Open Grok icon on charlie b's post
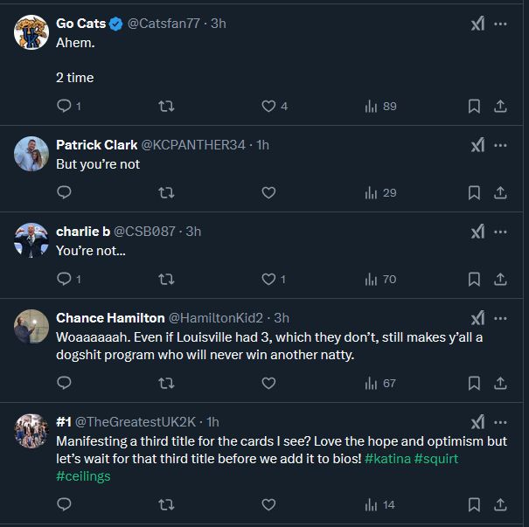Screen dimensions: 529x527 pyautogui.click(x=477, y=232)
